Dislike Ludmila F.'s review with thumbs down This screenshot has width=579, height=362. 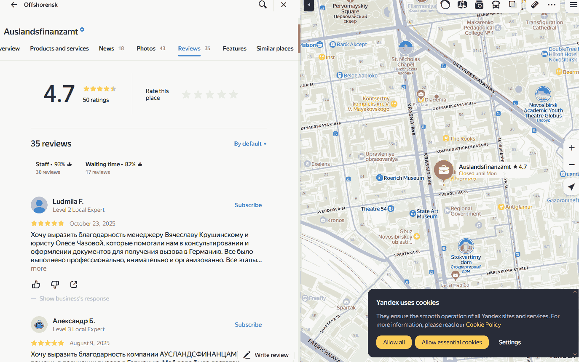[55, 285]
